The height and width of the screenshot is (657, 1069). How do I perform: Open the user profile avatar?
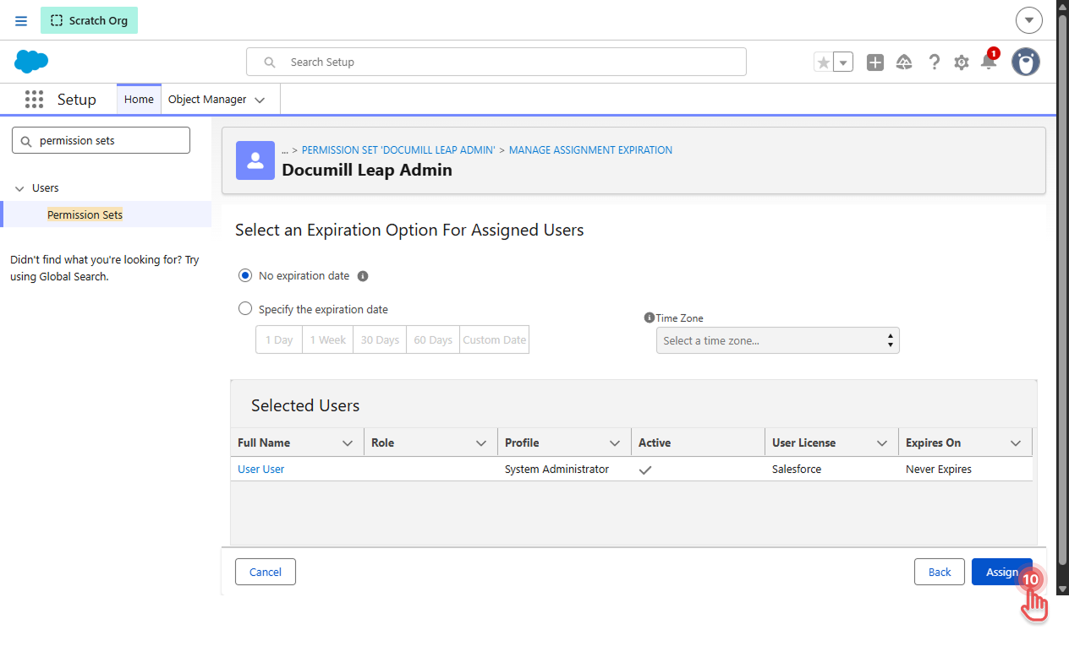coord(1026,62)
